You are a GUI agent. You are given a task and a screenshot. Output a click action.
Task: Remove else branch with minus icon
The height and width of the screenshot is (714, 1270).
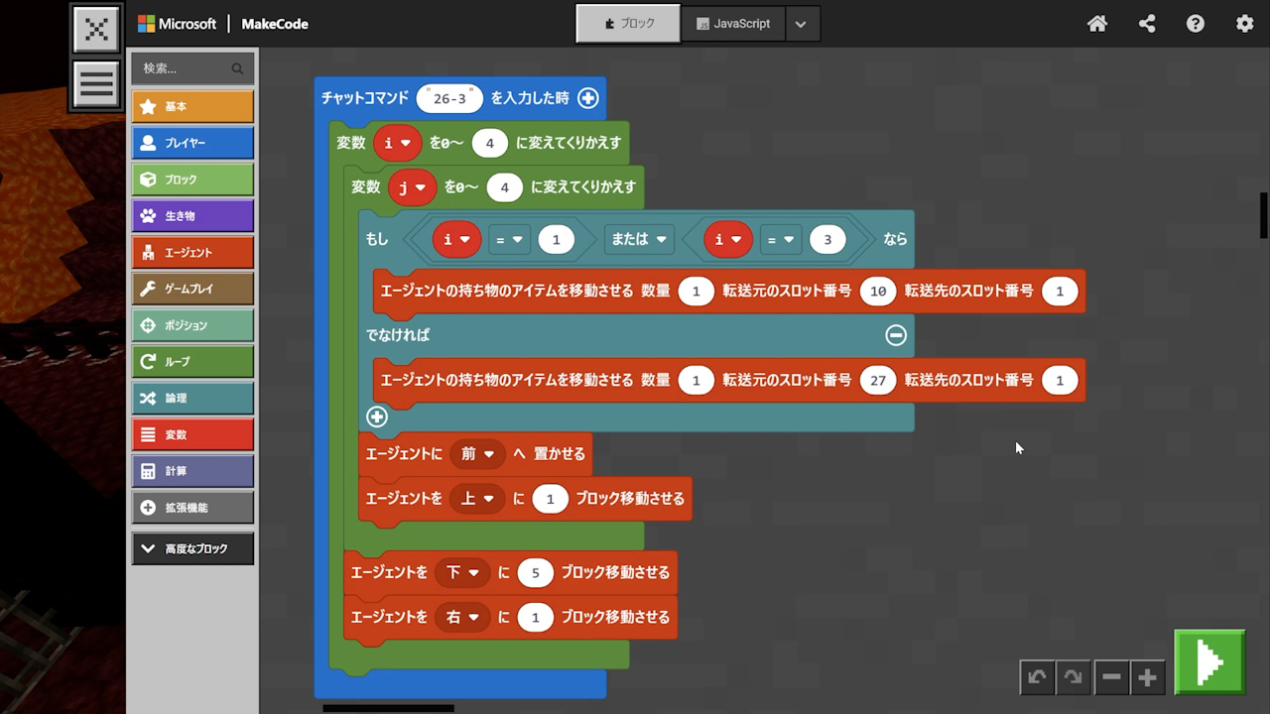(896, 335)
